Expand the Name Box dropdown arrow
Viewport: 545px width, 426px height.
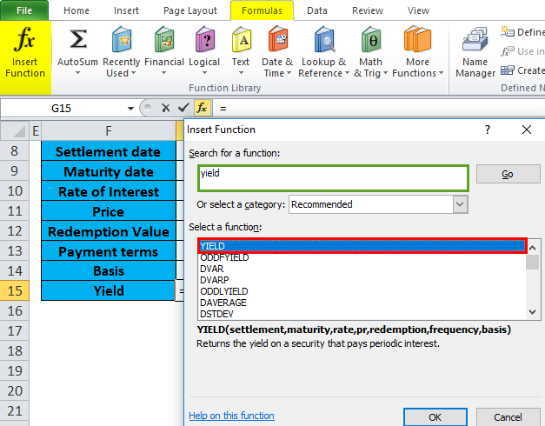coord(130,109)
